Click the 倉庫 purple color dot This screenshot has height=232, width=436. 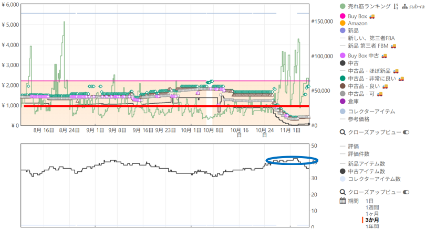click(x=342, y=102)
